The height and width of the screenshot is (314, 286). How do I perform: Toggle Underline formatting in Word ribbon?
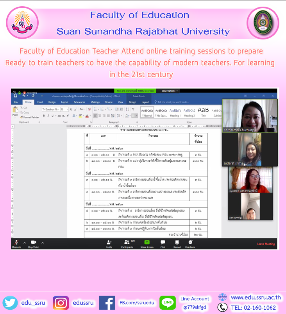coord(52,116)
